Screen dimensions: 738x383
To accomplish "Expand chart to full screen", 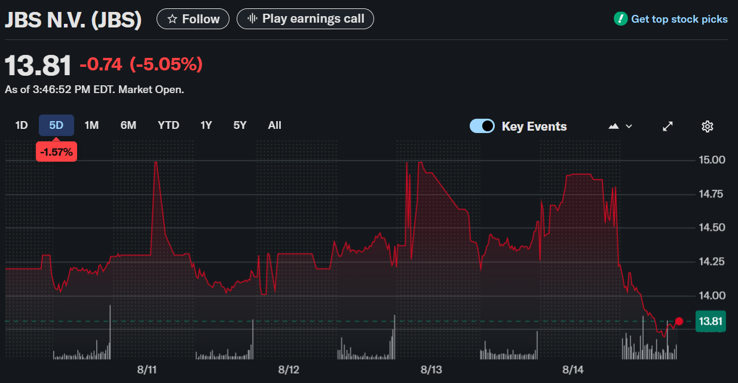I will tap(668, 126).
